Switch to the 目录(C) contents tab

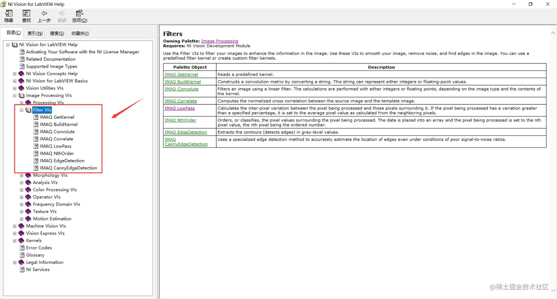[x=14, y=33]
